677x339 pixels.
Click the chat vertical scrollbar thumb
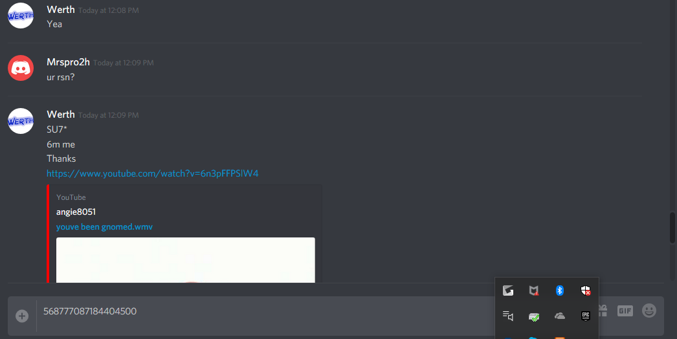coord(672,228)
